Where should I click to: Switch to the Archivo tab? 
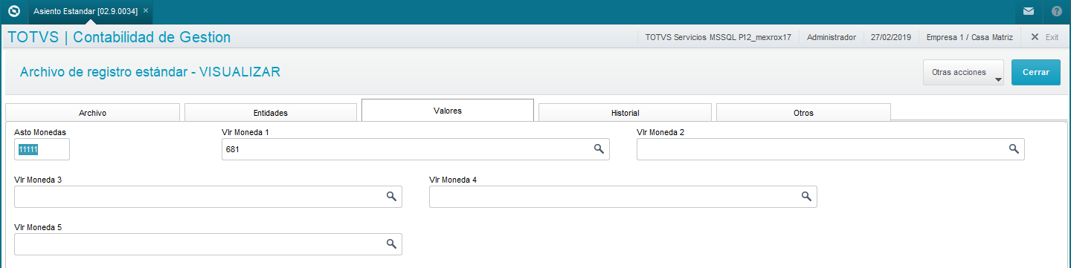click(x=92, y=113)
